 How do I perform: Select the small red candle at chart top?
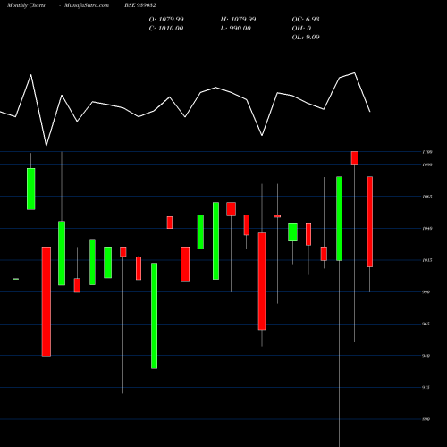tap(355, 158)
